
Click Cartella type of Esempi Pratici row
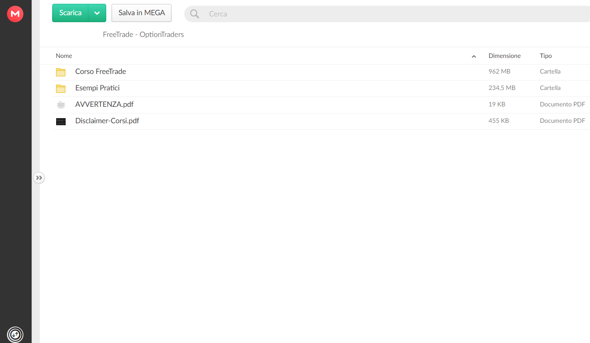(x=550, y=88)
